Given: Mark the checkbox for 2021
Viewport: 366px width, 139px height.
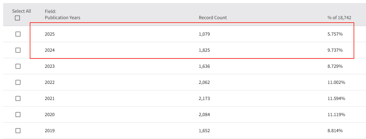Looking at the screenshot, I should tap(18, 98).
